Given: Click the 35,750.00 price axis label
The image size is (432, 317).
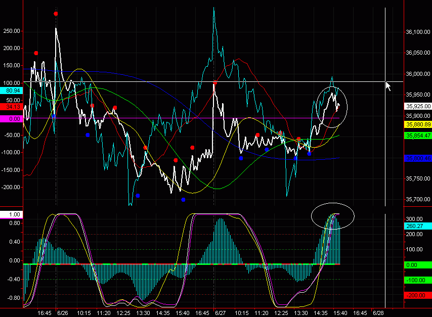Looking at the screenshot, I should click(418, 178).
